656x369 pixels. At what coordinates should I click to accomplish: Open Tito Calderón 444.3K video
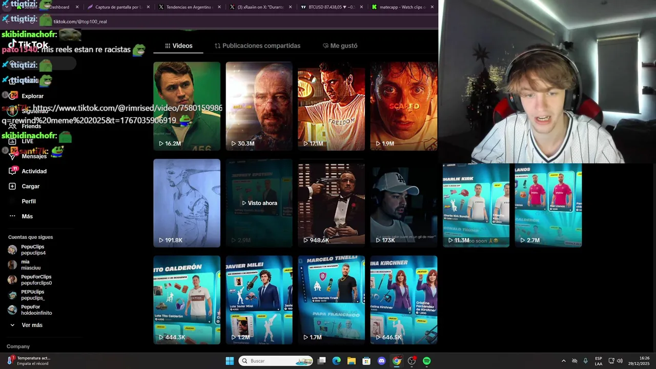click(187, 300)
